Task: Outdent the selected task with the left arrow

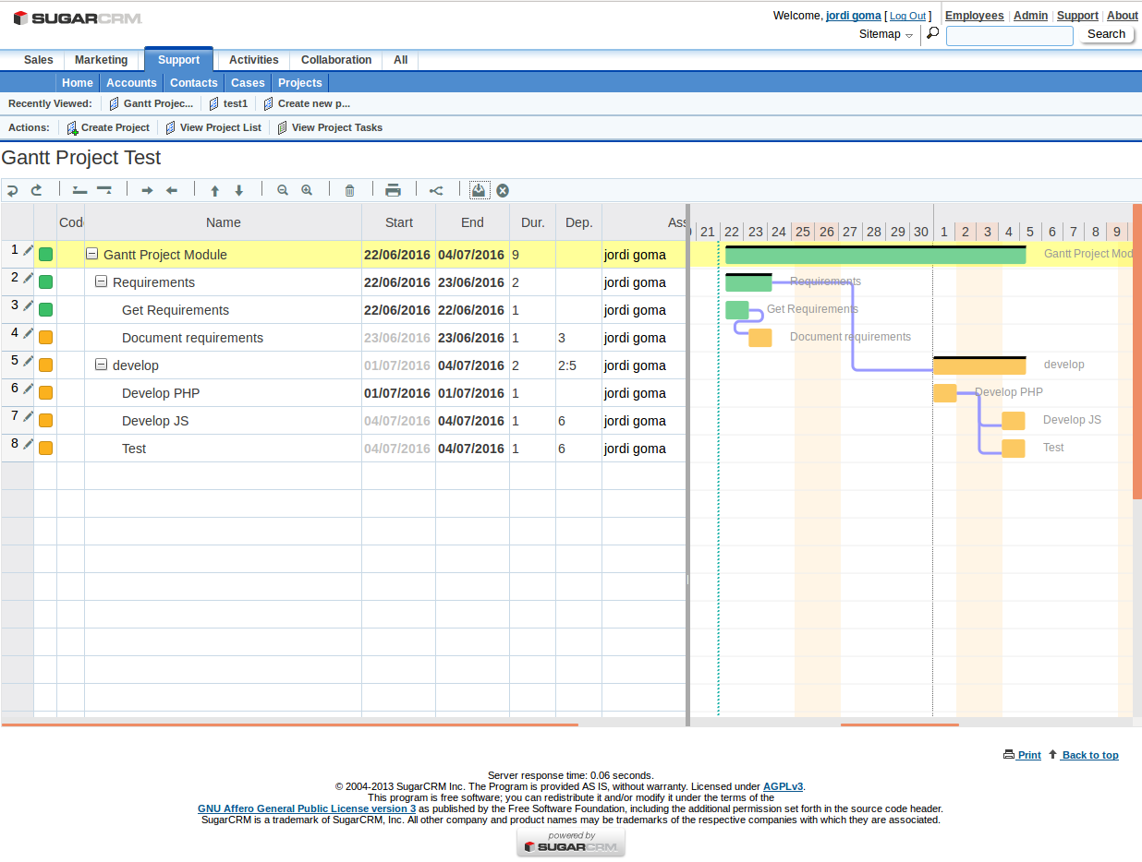Action: (171, 190)
